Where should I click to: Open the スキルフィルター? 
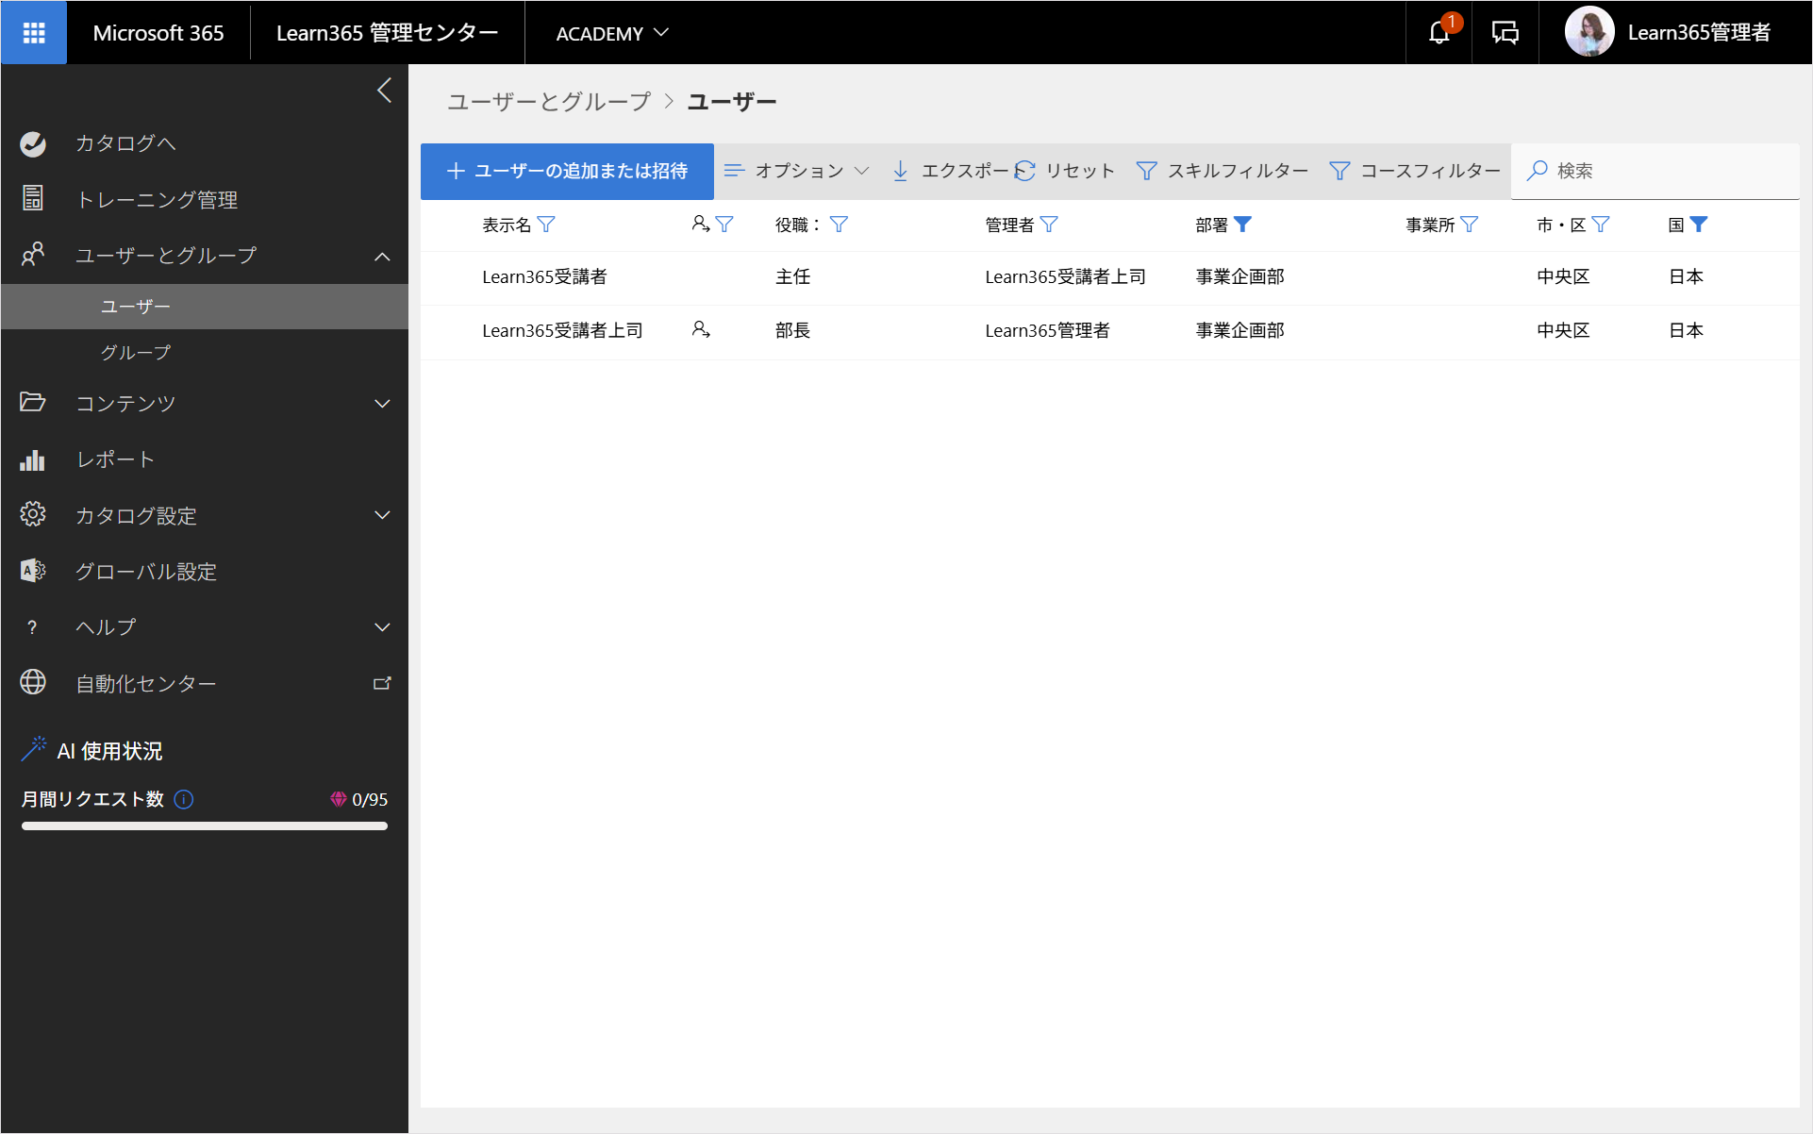coord(1223,171)
